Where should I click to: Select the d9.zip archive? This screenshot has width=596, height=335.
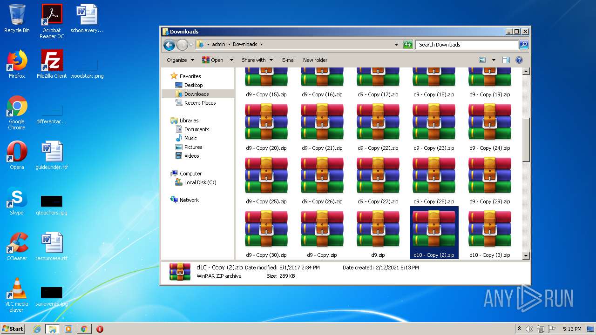[378, 234]
